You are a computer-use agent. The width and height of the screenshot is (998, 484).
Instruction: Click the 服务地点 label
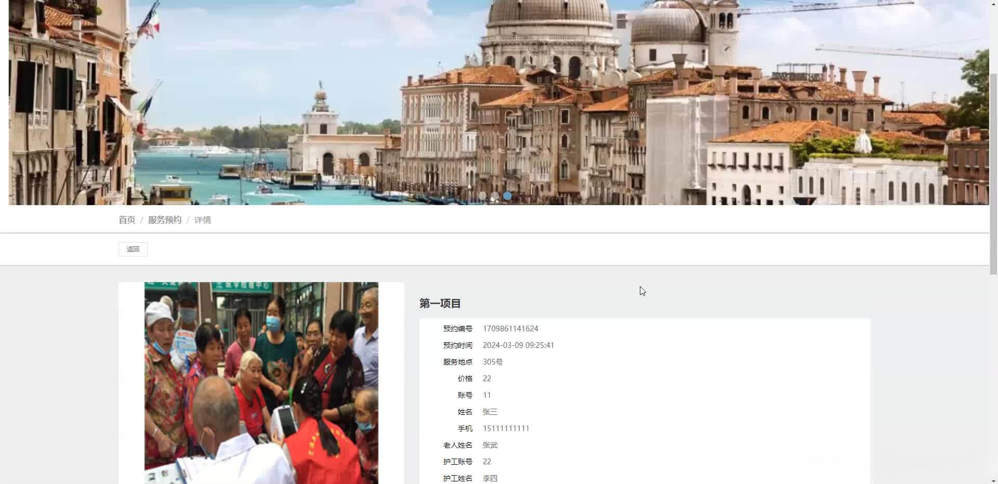(458, 362)
